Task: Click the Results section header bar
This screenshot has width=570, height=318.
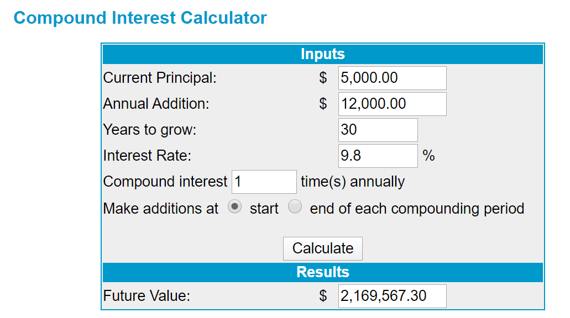Action: (323, 272)
